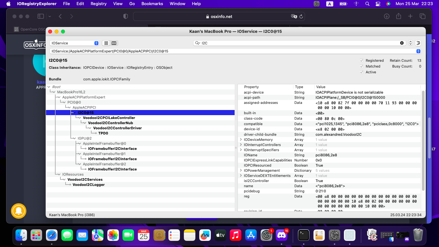Open Discord from the Dock

(282, 235)
